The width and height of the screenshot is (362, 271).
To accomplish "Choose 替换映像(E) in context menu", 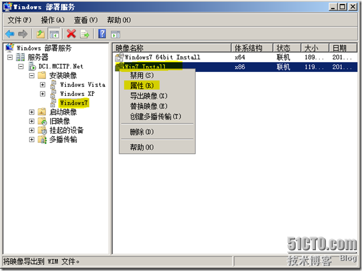I will tap(157, 106).
